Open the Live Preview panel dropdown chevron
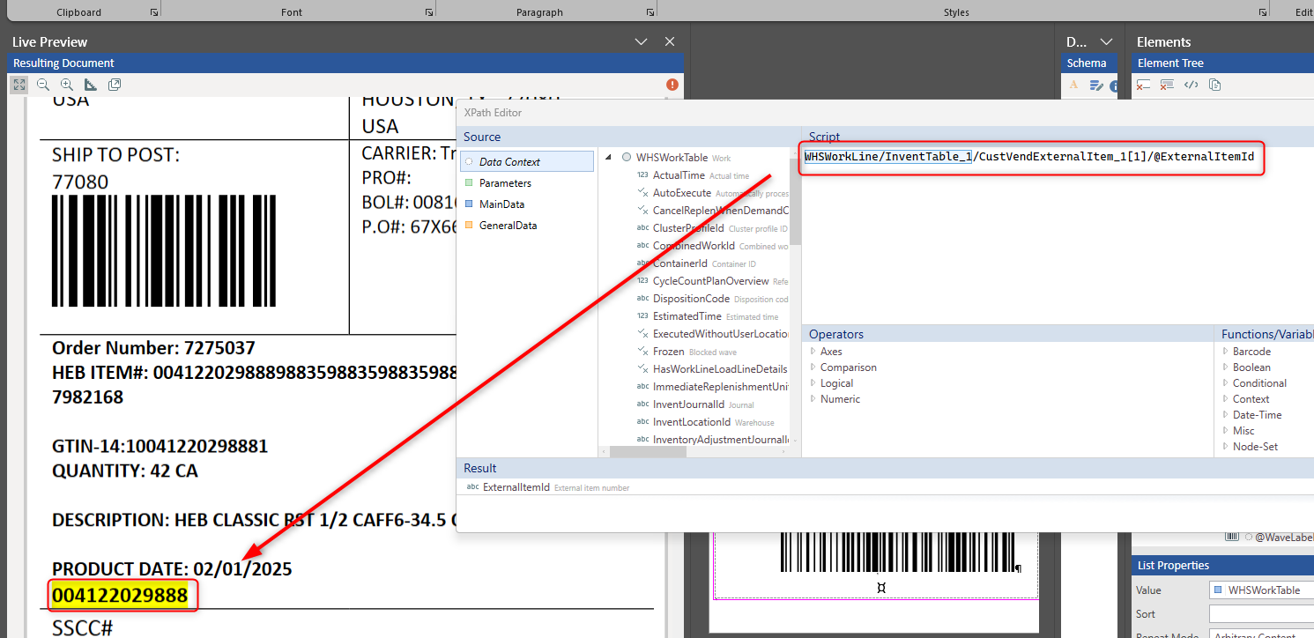The height and width of the screenshot is (638, 1314). click(x=641, y=41)
